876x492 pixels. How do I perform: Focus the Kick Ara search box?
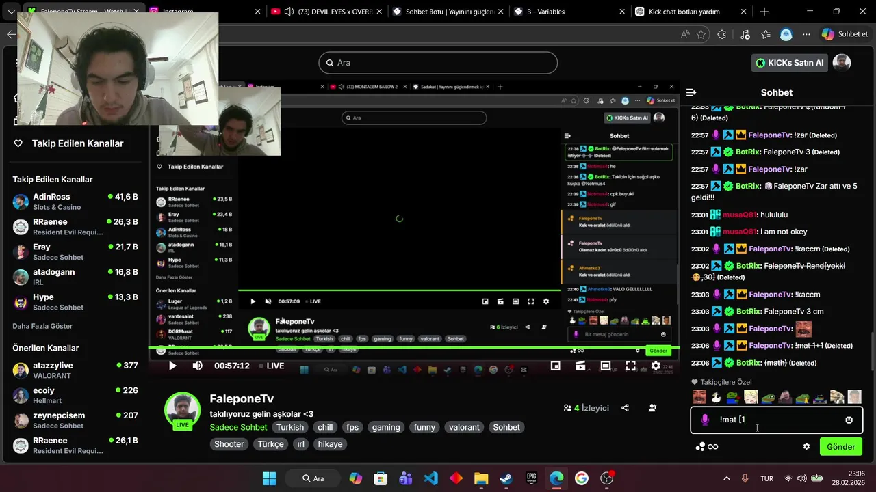click(438, 63)
